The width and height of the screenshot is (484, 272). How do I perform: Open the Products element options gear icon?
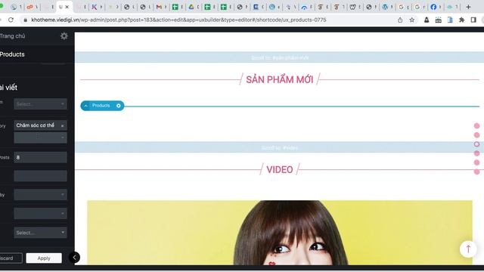click(x=119, y=106)
